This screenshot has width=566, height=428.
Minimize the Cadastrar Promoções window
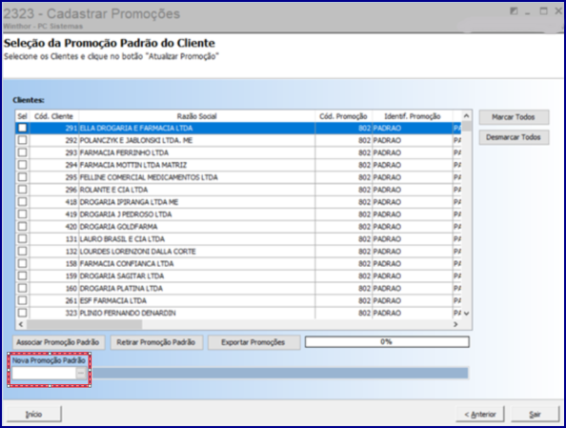528,12
